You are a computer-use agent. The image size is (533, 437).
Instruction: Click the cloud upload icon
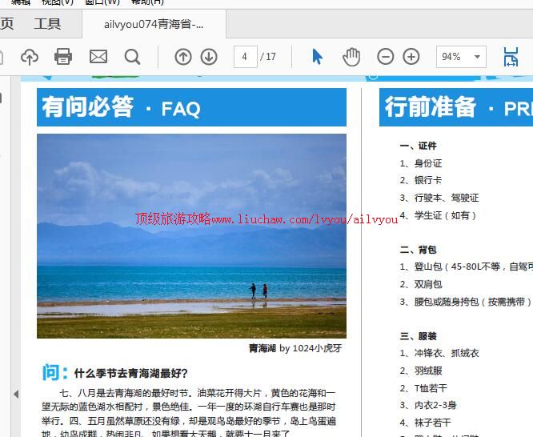pyautogui.click(x=29, y=57)
